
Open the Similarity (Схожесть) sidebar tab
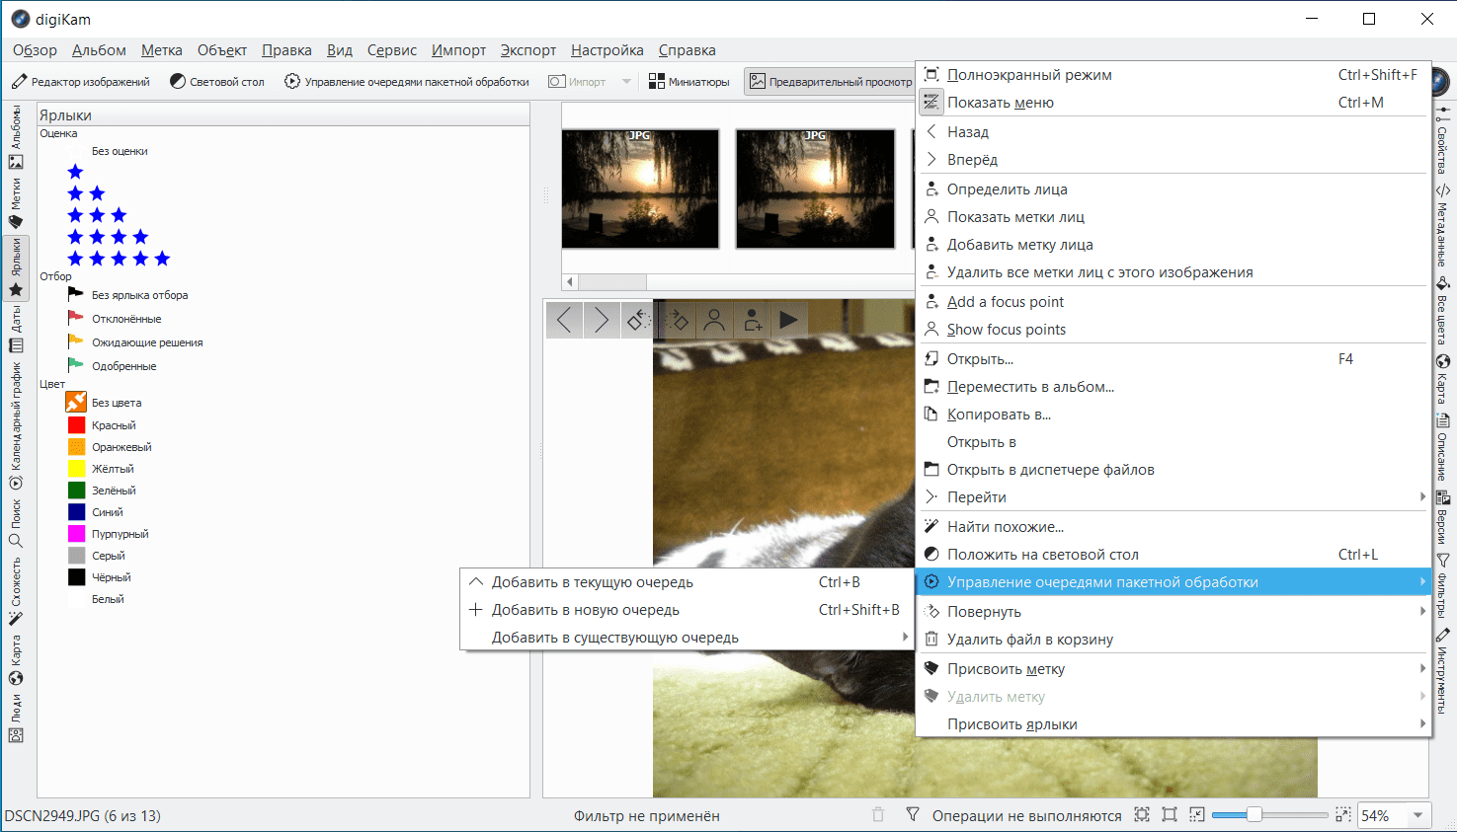point(16,590)
